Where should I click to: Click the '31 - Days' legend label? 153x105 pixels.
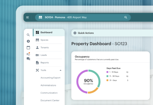[113, 80]
